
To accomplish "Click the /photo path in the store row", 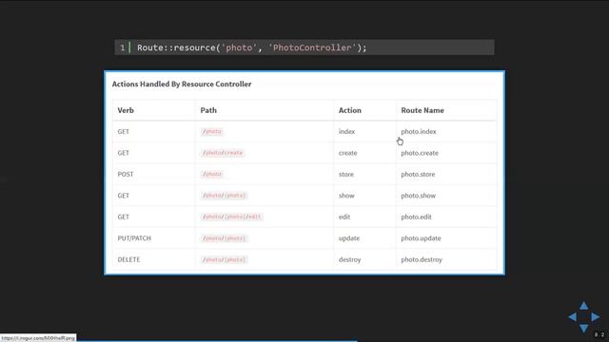I will (212, 174).
